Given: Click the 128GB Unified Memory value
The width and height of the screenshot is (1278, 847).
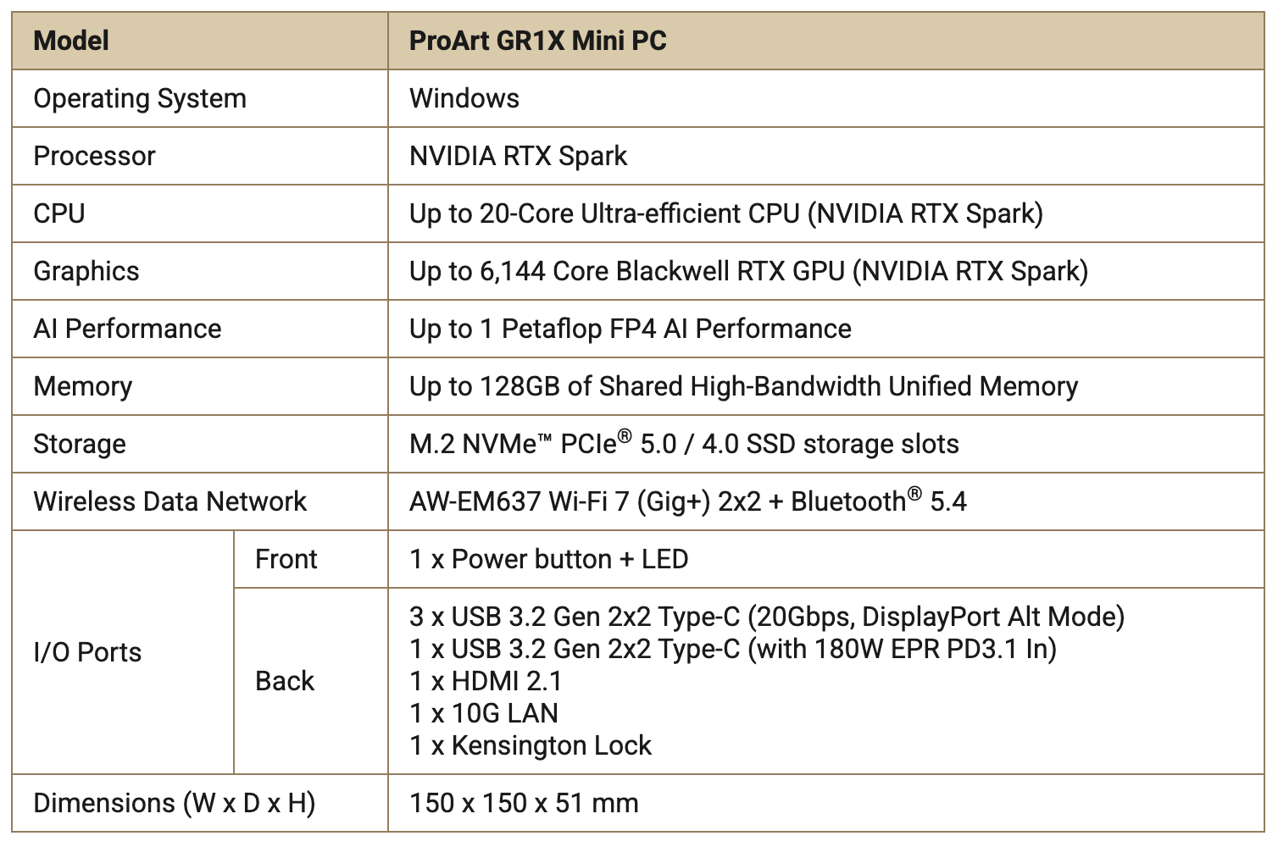Looking at the screenshot, I should pos(743,386).
